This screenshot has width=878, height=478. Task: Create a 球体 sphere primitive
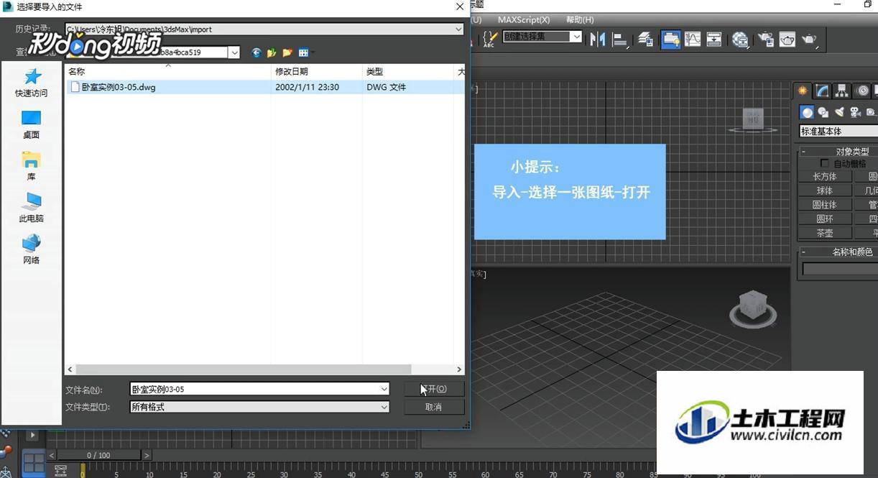825,191
